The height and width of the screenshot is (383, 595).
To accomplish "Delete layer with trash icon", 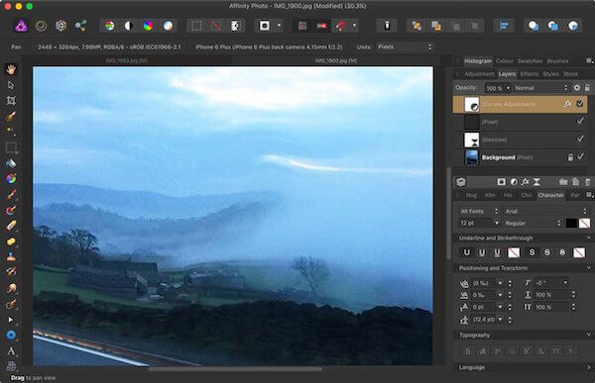I will pos(587,182).
